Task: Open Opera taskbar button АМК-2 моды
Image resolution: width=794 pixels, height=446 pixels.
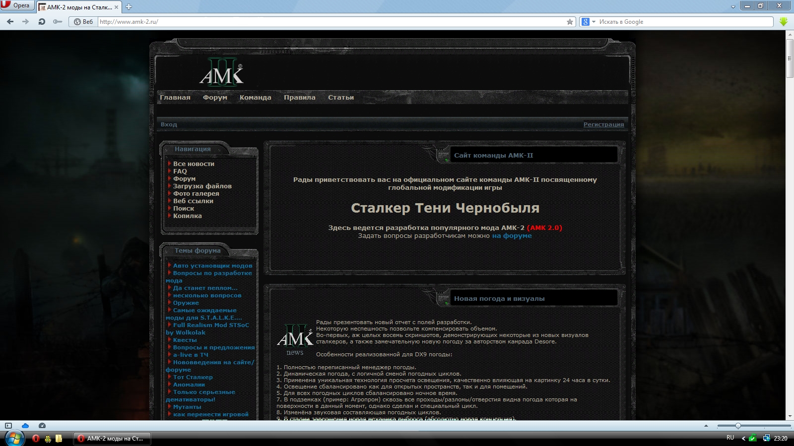Action: [x=112, y=439]
